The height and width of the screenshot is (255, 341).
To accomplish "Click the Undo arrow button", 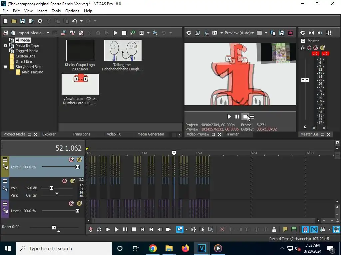I will (75, 21).
